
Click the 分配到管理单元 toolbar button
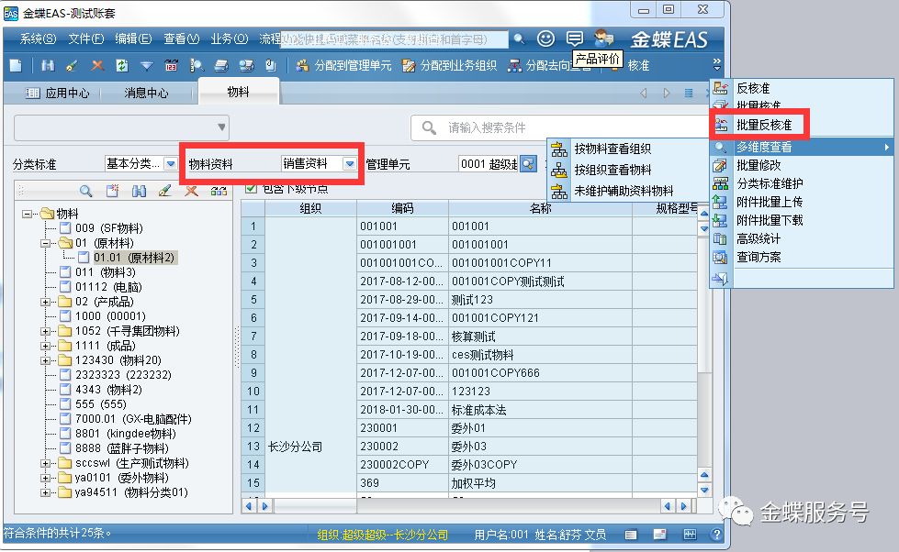click(x=344, y=66)
